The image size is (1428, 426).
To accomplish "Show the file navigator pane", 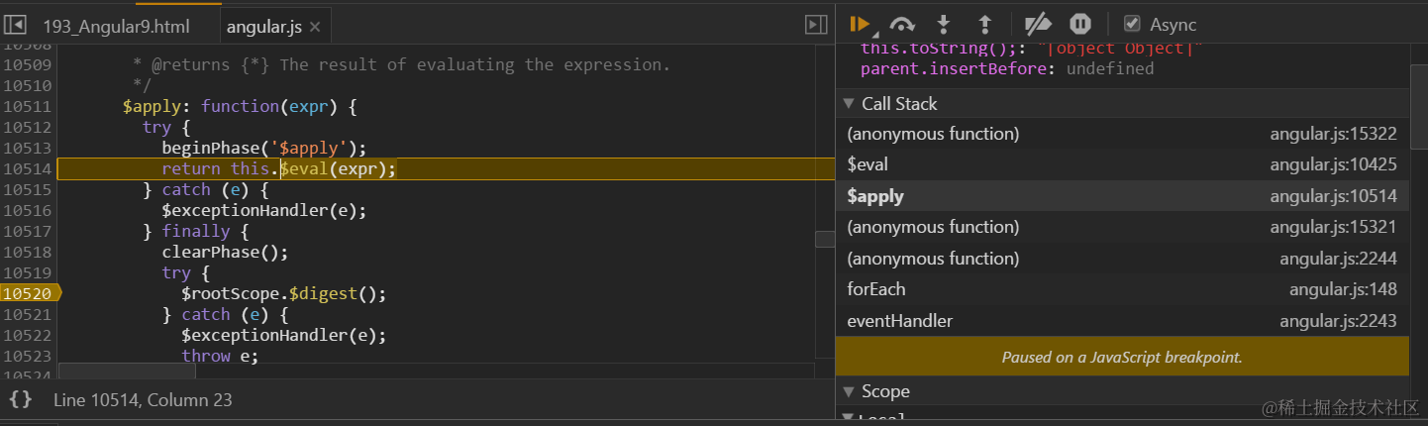I will coord(16,26).
